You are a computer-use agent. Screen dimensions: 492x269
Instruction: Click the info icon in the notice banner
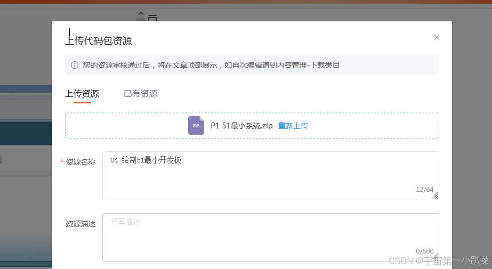coord(75,65)
